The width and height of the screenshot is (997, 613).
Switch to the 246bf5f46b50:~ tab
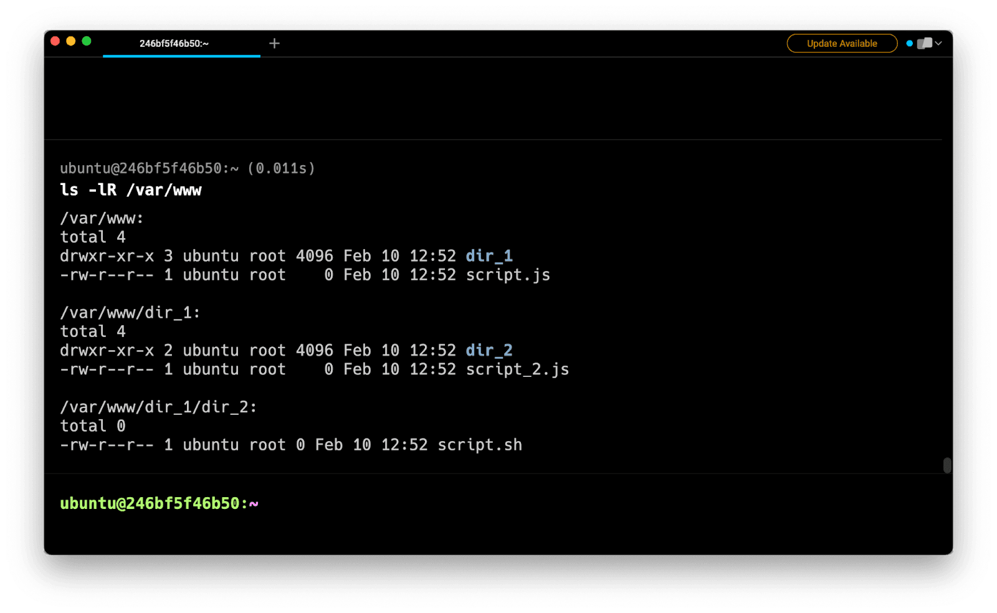[174, 44]
